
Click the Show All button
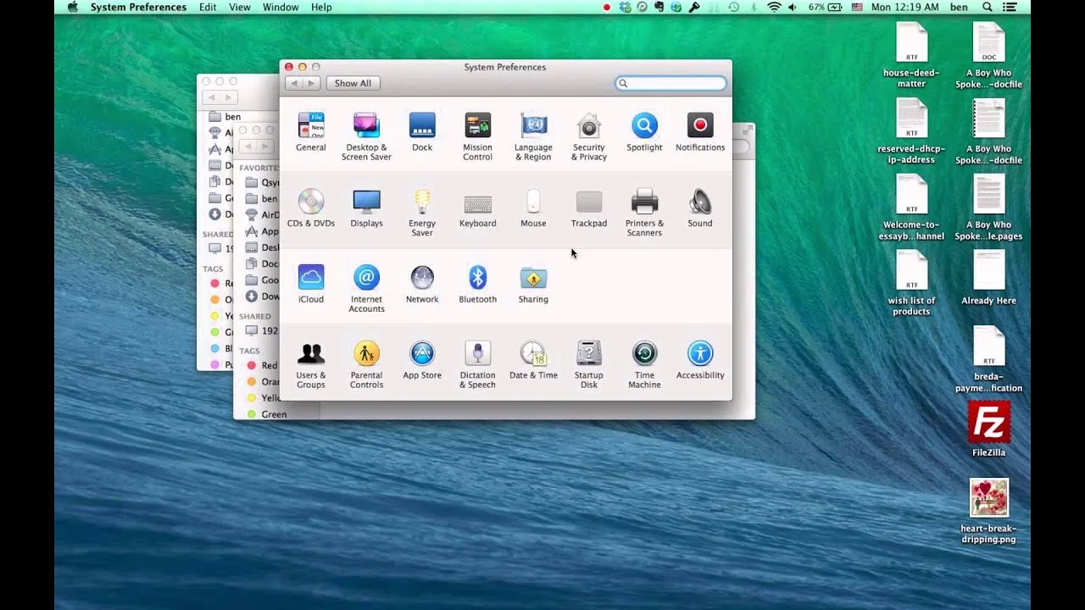tap(353, 83)
